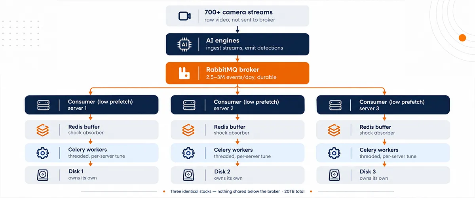Click the video camera icon for camera streams
The image size is (475, 198).
pos(184,16)
